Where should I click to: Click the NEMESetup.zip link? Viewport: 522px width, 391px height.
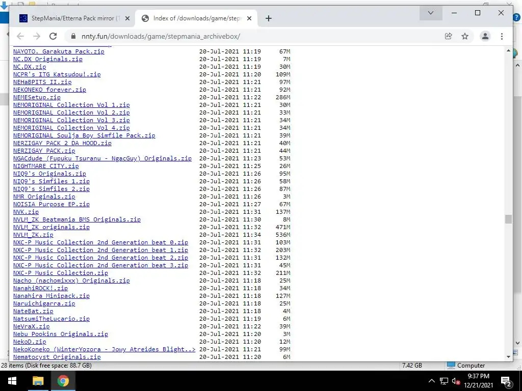coord(37,97)
